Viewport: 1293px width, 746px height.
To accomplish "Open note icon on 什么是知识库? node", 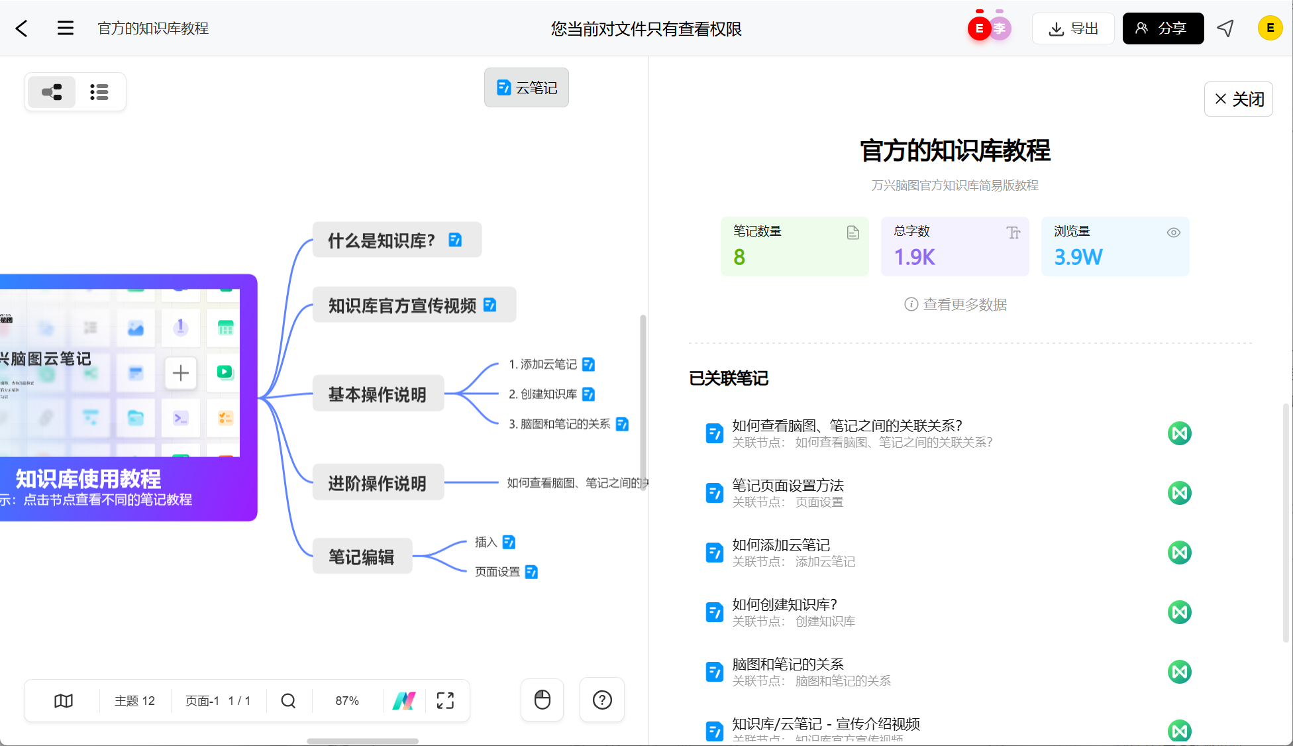I will [455, 240].
